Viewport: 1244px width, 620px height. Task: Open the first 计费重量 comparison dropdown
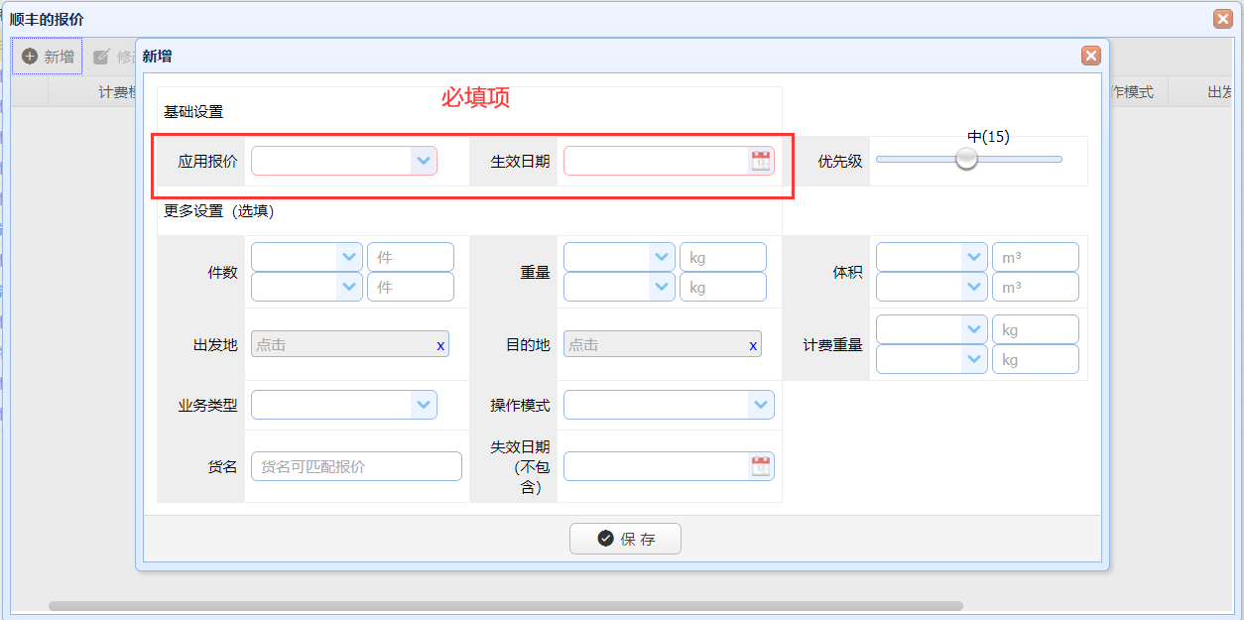coord(975,329)
